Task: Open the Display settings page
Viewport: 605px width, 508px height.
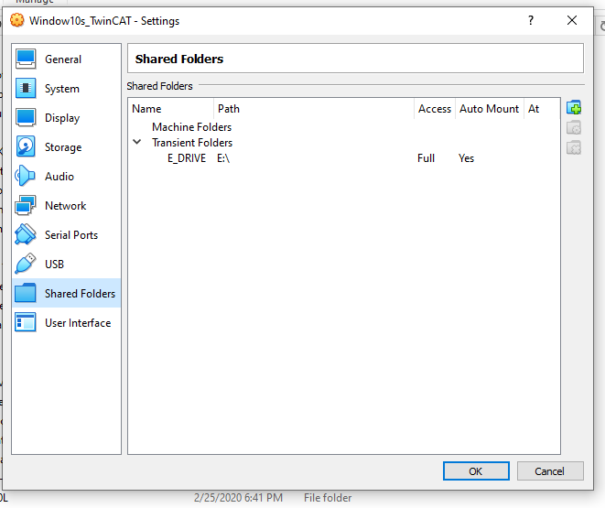Action: point(67,118)
